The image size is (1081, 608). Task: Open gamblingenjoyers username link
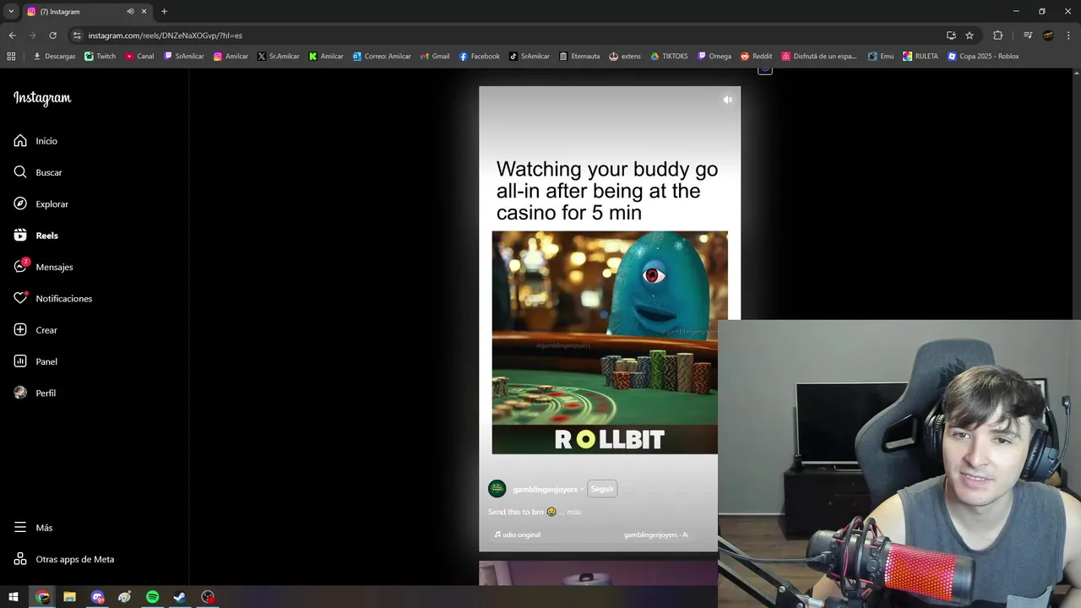point(545,490)
